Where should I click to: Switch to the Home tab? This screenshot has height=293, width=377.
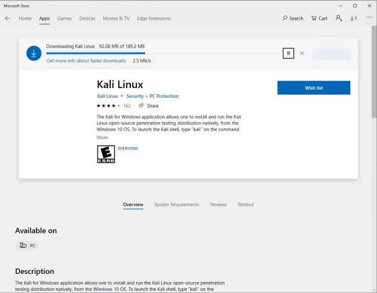[25, 19]
